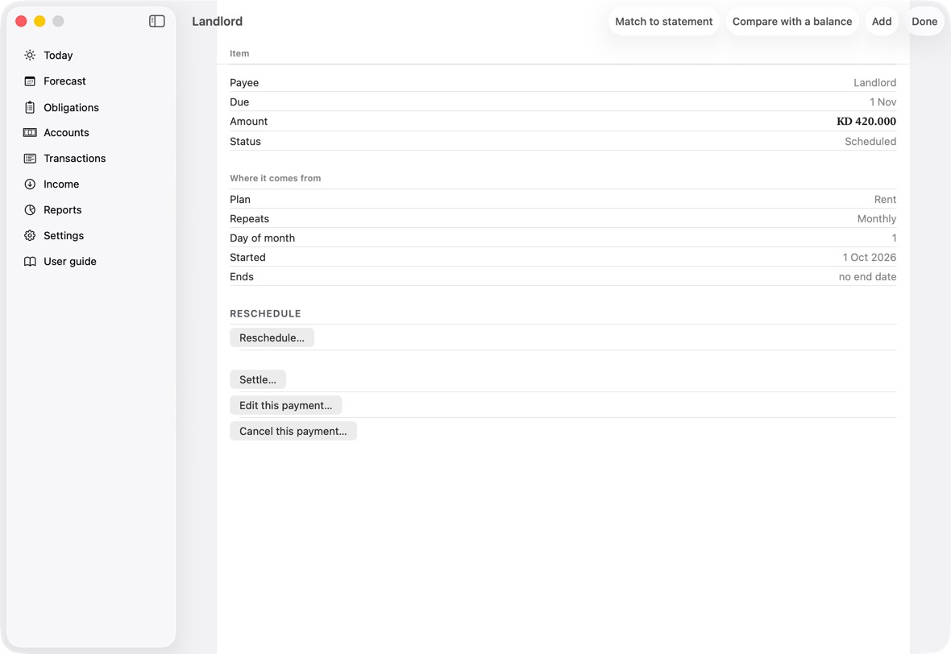The width and height of the screenshot is (951, 654).
Task: Click the Settle... button
Action: click(258, 379)
